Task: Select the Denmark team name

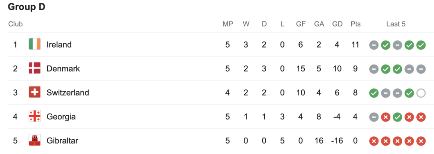Action: click(63, 68)
